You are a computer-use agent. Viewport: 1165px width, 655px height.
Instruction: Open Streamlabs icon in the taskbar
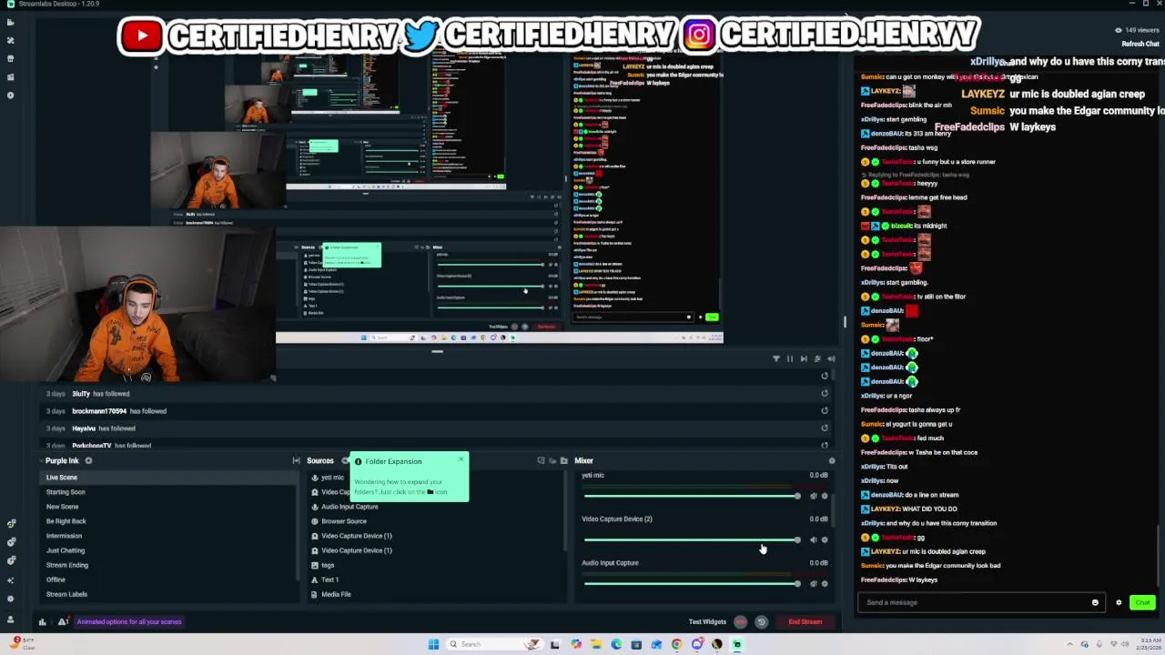tap(737, 644)
